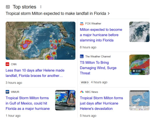Click the Top stories heading

[x=24, y=7]
